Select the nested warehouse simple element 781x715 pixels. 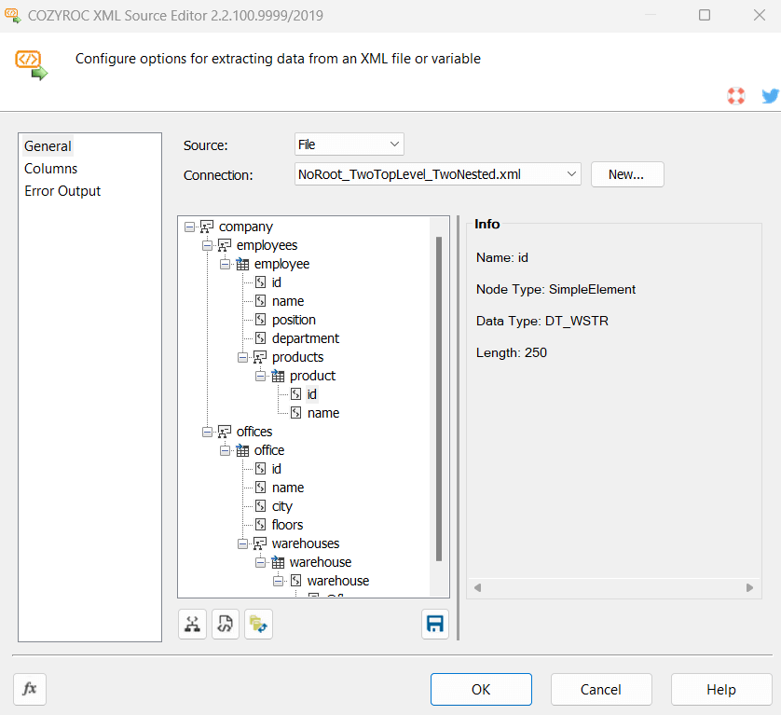338,581
